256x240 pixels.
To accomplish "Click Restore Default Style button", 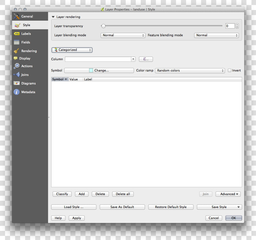I will click(x=171, y=207).
